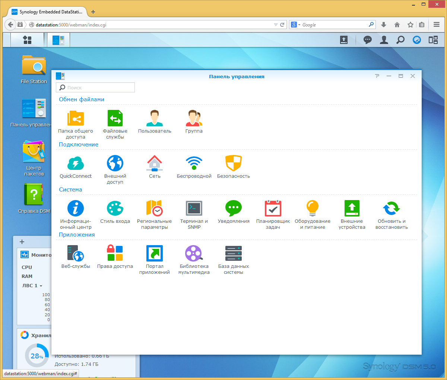The image size is (447, 380).
Task: Expand the ЛВС 1 dropdown
Action: coord(32,286)
